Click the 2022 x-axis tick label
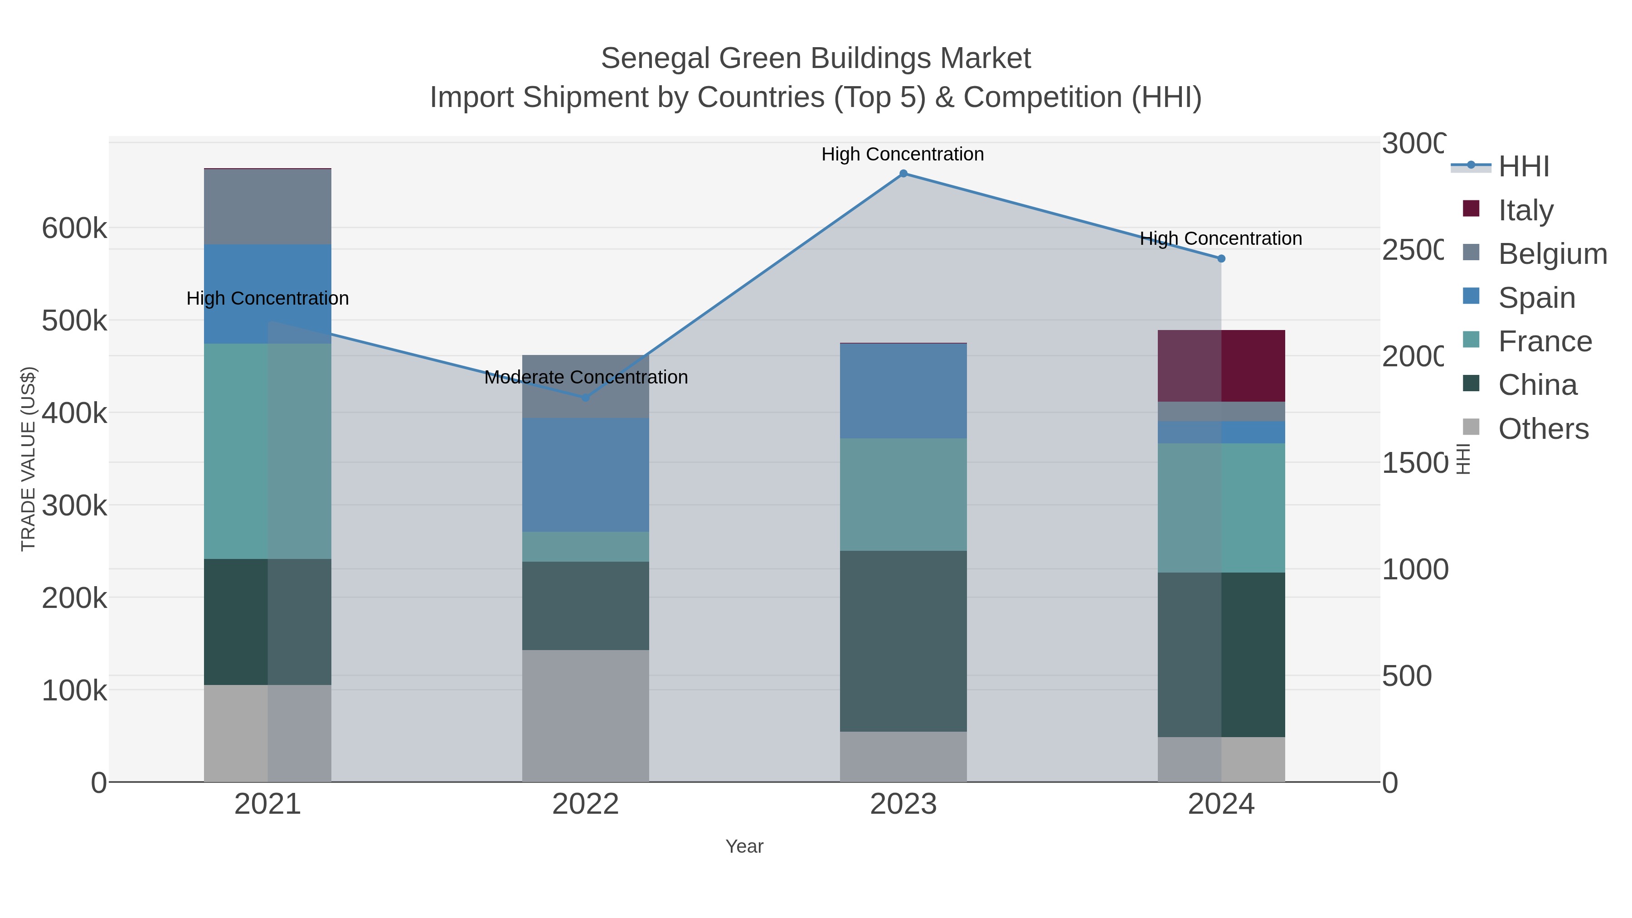Screen dimensions: 1632x918 pyautogui.click(x=585, y=805)
